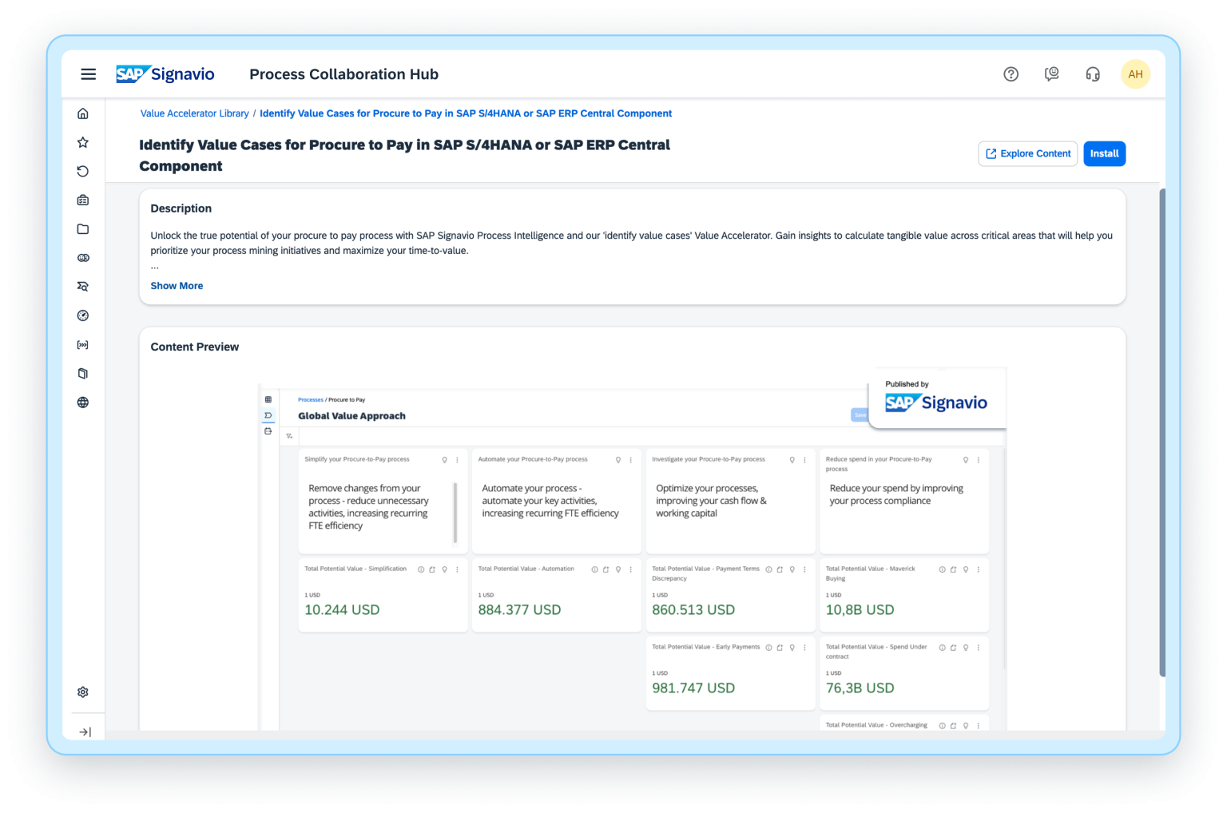Click the feedback chat icon
1227x813 pixels.
(1051, 73)
